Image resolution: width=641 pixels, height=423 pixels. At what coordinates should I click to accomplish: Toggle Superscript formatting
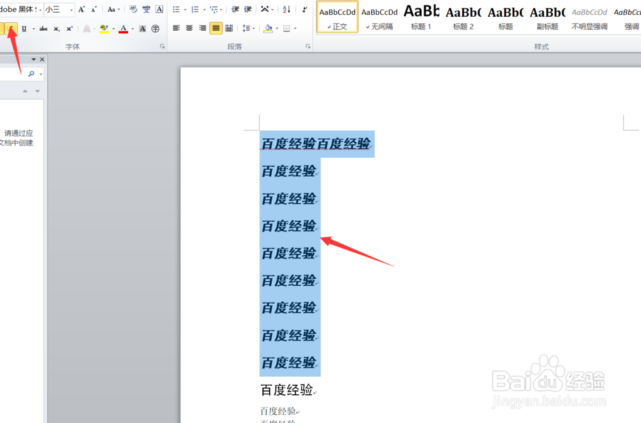click(69, 29)
